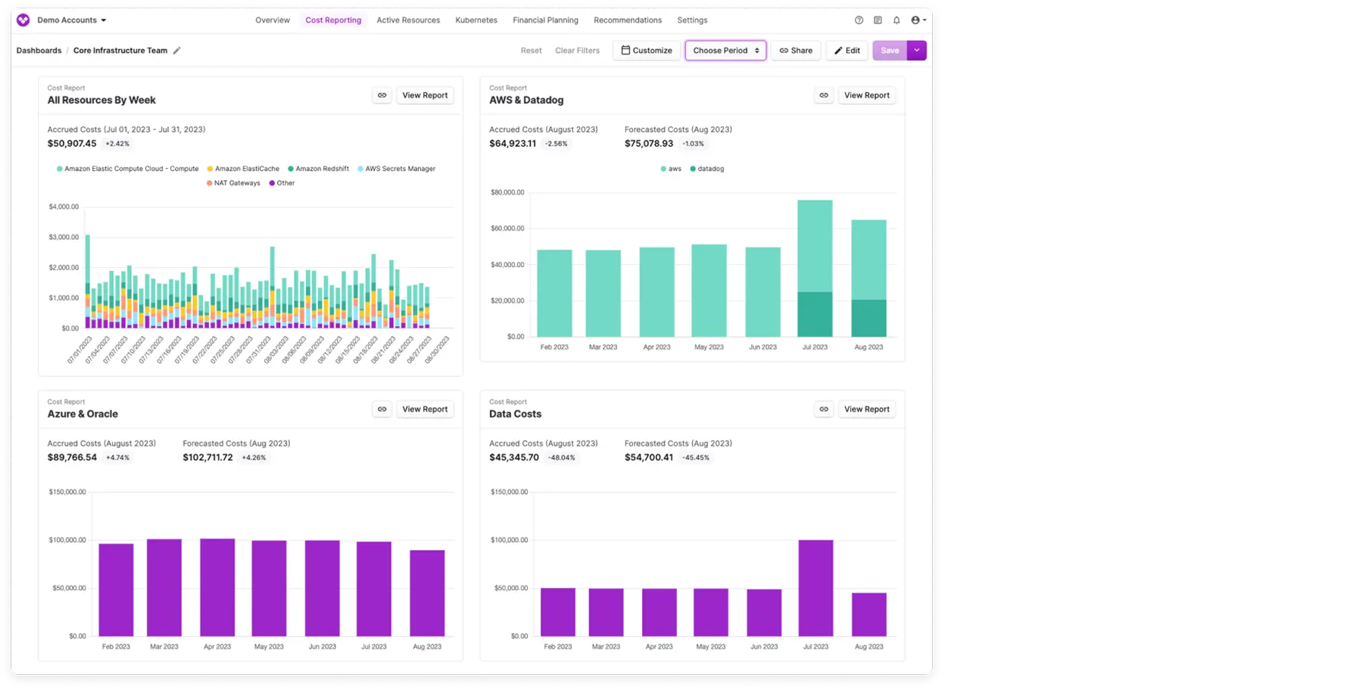Go to the Financial Planning tab
The width and height of the screenshot is (1372, 690).
pyautogui.click(x=545, y=20)
